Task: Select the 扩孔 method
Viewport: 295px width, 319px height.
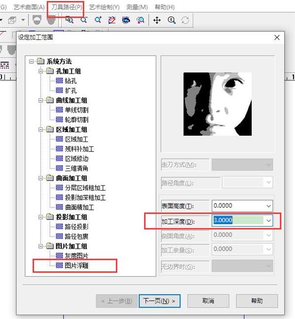Action: tap(71, 90)
